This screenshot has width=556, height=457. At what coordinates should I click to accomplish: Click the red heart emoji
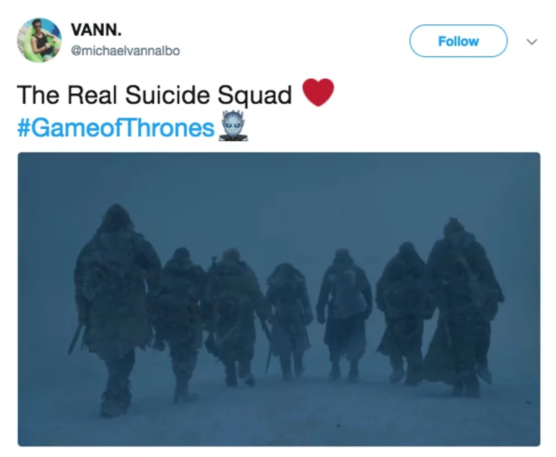tap(318, 92)
